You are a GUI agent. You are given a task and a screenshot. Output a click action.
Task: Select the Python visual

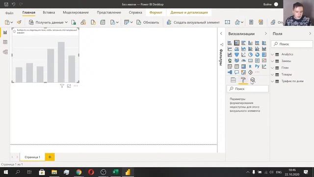click(x=257, y=66)
